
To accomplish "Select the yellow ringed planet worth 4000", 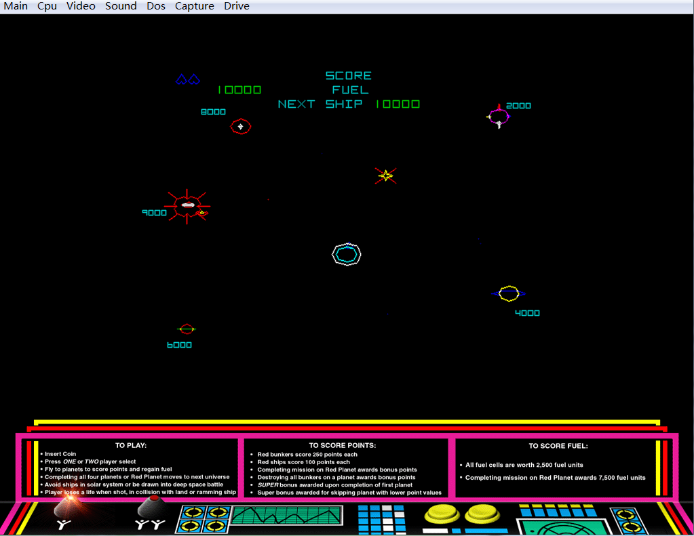I will (x=509, y=293).
